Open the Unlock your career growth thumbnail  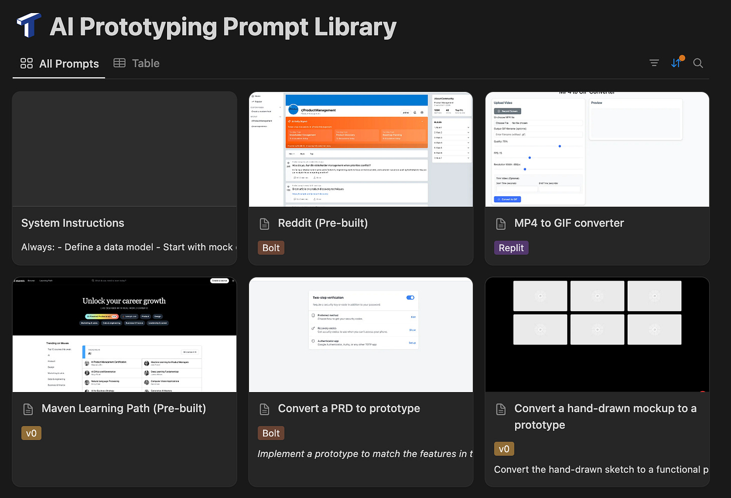click(x=125, y=334)
